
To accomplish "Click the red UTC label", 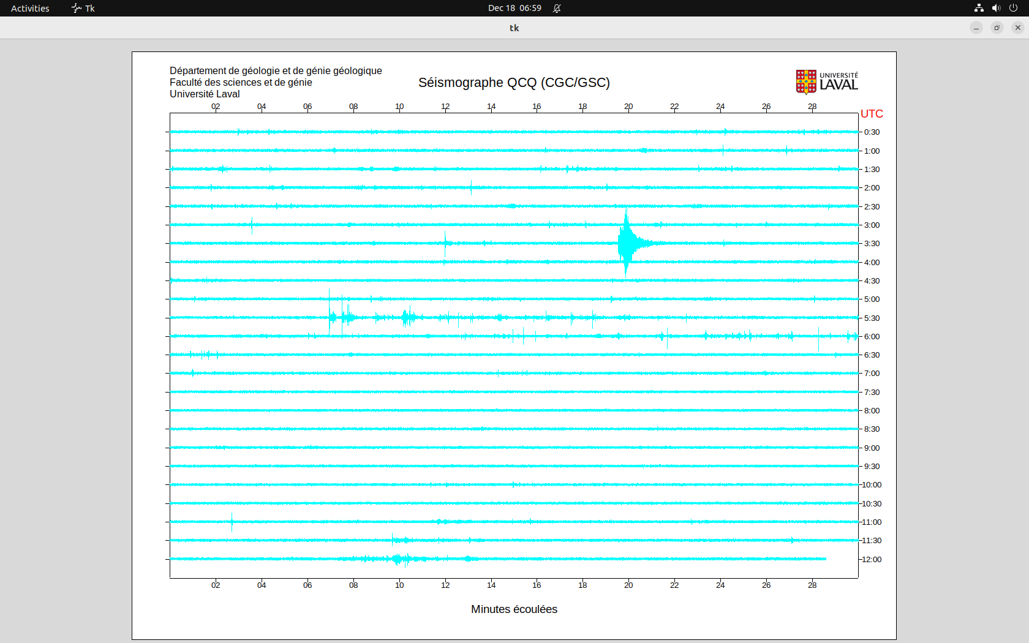I will (872, 114).
